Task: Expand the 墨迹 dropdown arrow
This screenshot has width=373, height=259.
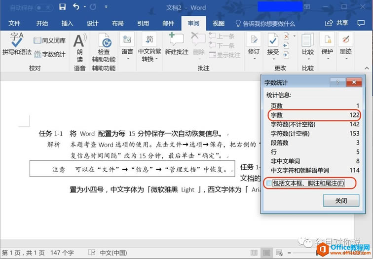Action: coord(346,59)
